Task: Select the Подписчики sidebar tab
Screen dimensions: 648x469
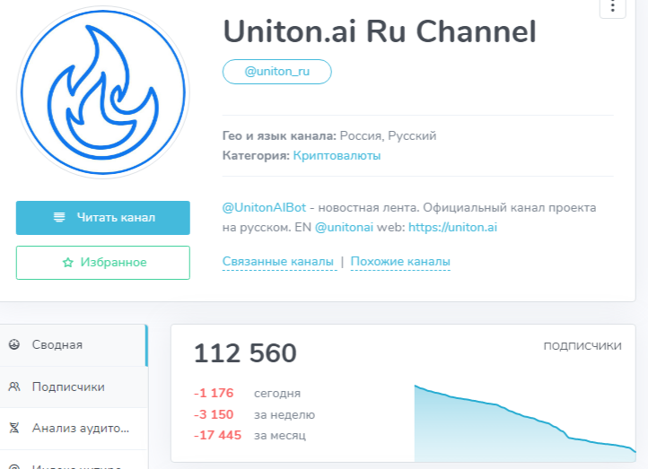Action: tap(74, 386)
